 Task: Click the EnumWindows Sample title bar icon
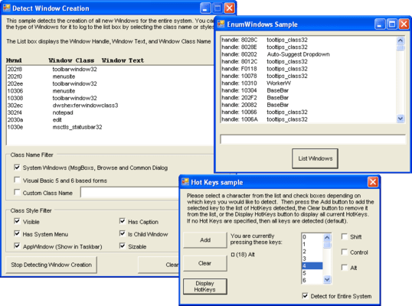[221, 24]
